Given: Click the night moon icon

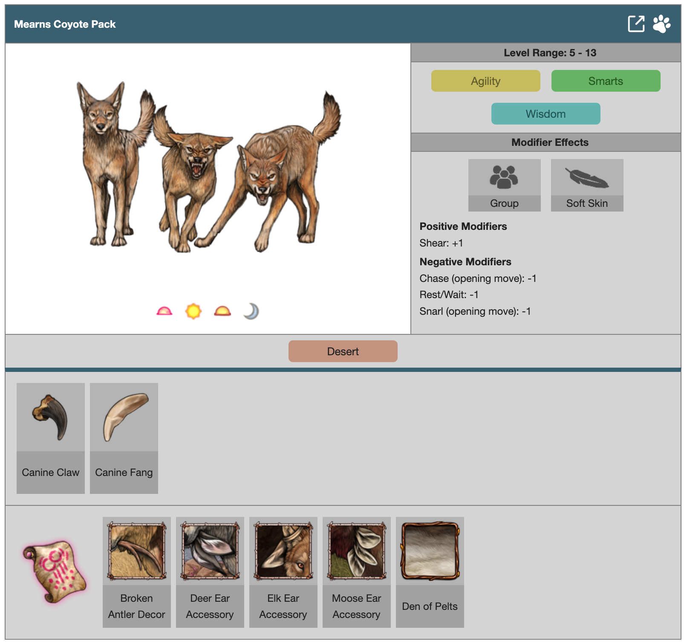Looking at the screenshot, I should tap(251, 311).
